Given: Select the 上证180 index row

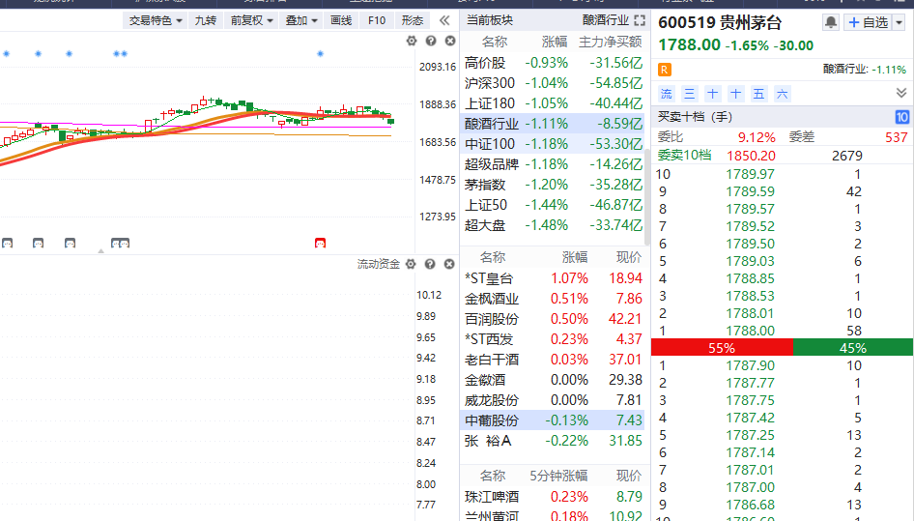Looking at the screenshot, I should point(553,103).
